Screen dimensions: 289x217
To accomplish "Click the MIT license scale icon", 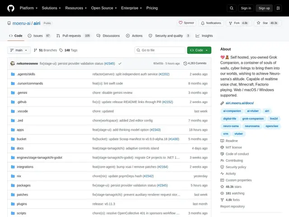I will point(222,147).
